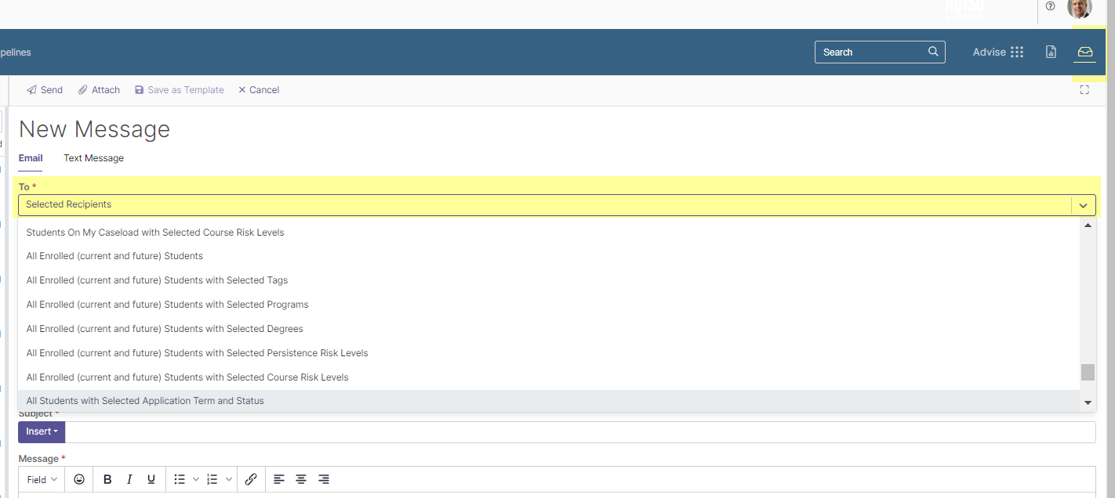This screenshot has height=498, width=1115.
Task: Click the Send button
Action: [x=45, y=90]
